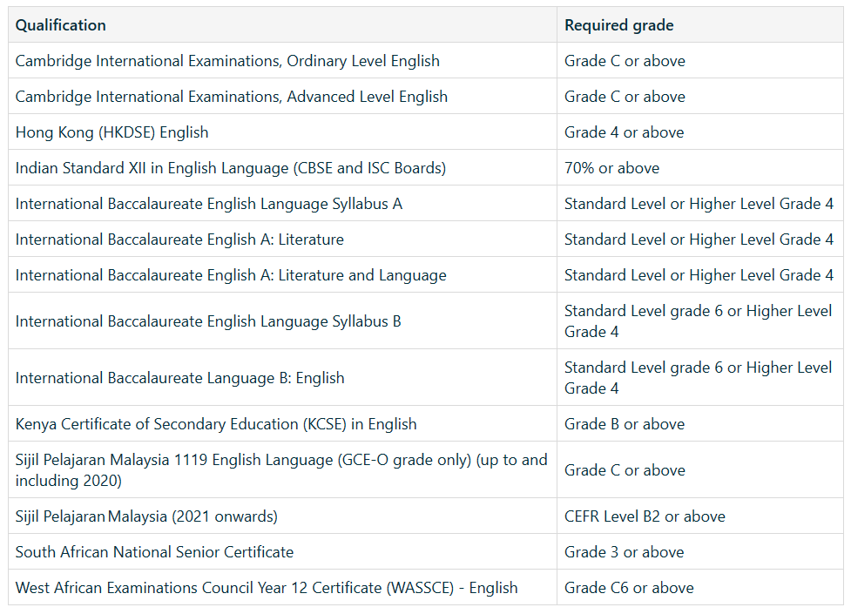851x614 pixels.
Task: Click 'Kenya Certificate of Secondary Education' cell
Action: tap(282, 423)
